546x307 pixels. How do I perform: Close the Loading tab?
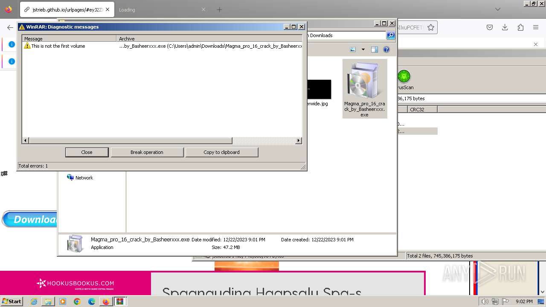point(203,9)
